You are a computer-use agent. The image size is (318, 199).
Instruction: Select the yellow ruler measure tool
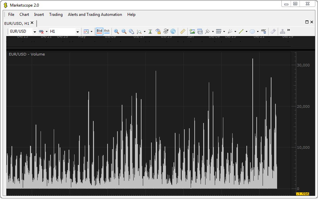[183, 31]
